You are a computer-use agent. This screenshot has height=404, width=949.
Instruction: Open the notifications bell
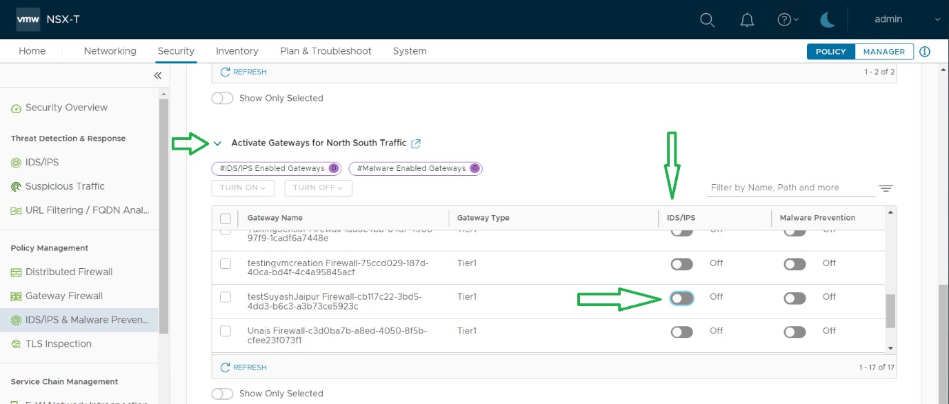(746, 19)
